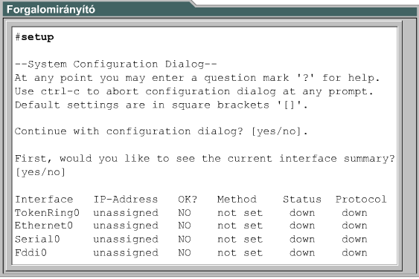Select the System Configuration Dialog heading line
This screenshot has width=419, height=279.
click(x=115, y=65)
